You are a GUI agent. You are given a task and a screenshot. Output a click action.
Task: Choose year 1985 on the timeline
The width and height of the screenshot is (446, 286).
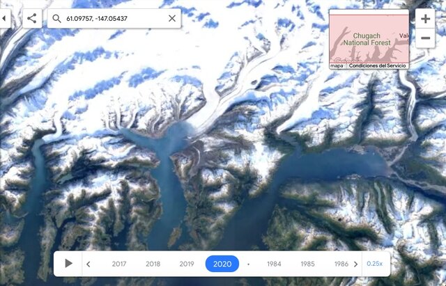307,264
